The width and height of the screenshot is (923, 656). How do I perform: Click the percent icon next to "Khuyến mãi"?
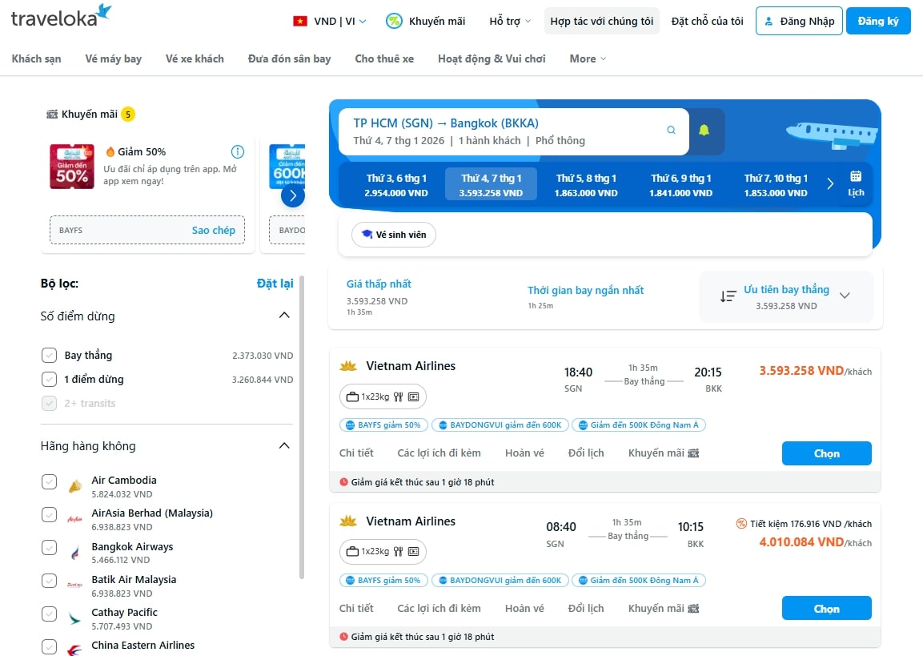pos(394,22)
